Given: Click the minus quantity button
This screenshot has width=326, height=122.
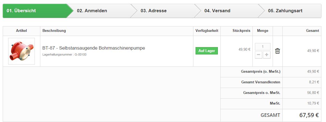Looking at the screenshot, I should point(259,55).
